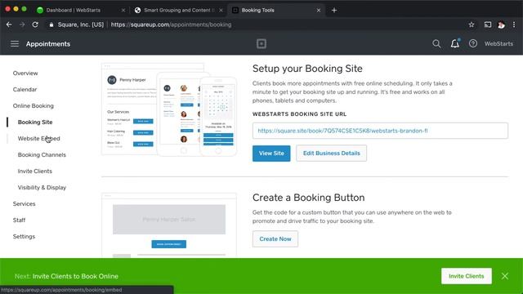523x294 pixels.
Task: Select Online Booking in sidebar
Action: (33, 105)
